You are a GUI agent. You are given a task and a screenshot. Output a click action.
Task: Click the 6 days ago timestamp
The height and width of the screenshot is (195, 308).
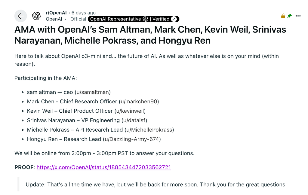tap(83, 13)
